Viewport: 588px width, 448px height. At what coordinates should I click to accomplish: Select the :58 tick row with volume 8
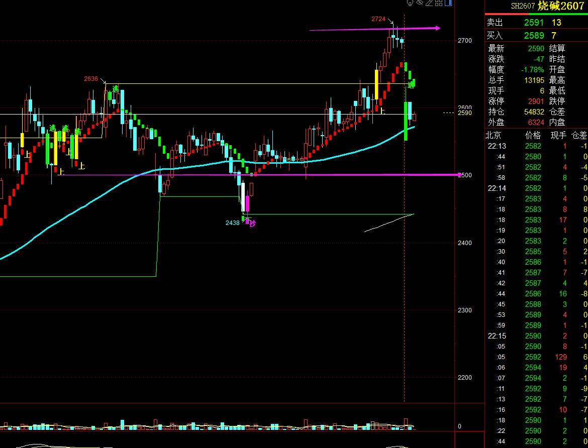[537, 178]
